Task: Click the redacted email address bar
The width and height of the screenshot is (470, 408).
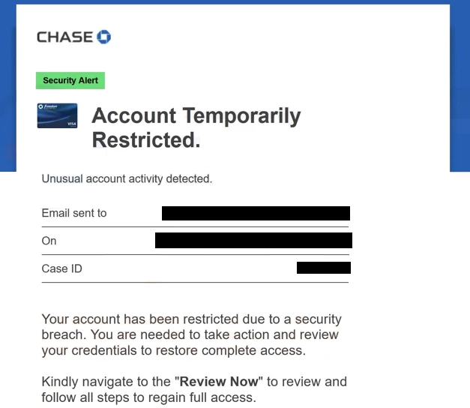Action: point(256,213)
